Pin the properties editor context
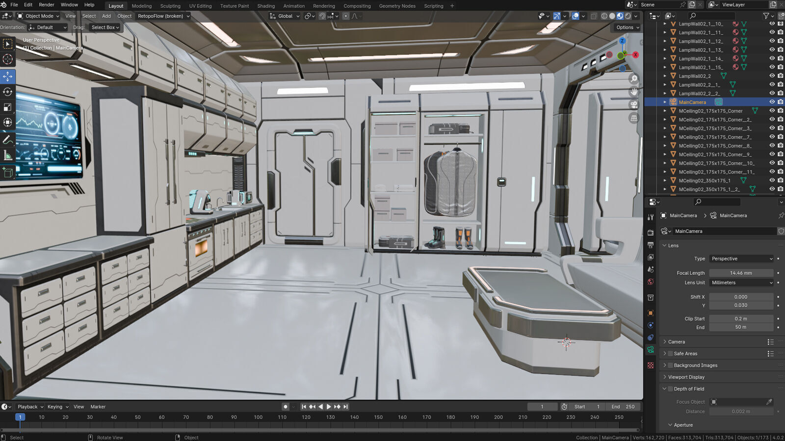Screen dimensions: 785x441 [x=781, y=216]
